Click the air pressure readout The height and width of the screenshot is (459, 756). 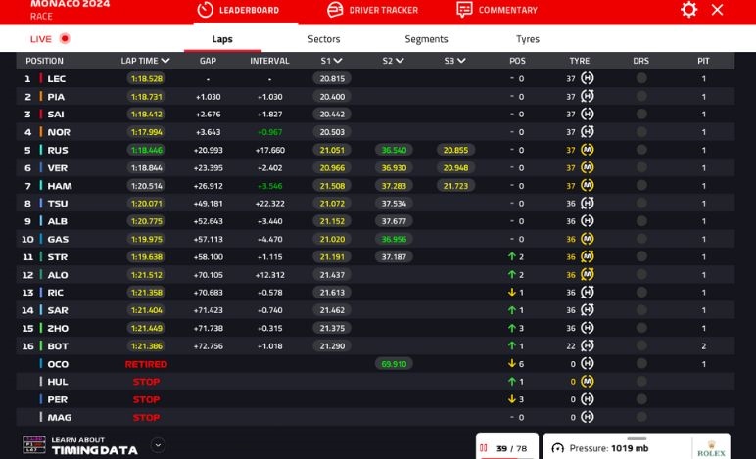(607, 448)
